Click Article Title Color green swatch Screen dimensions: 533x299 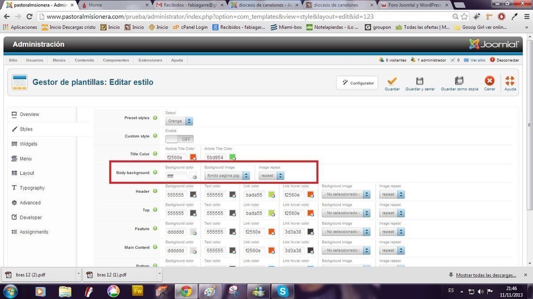pos(233,157)
